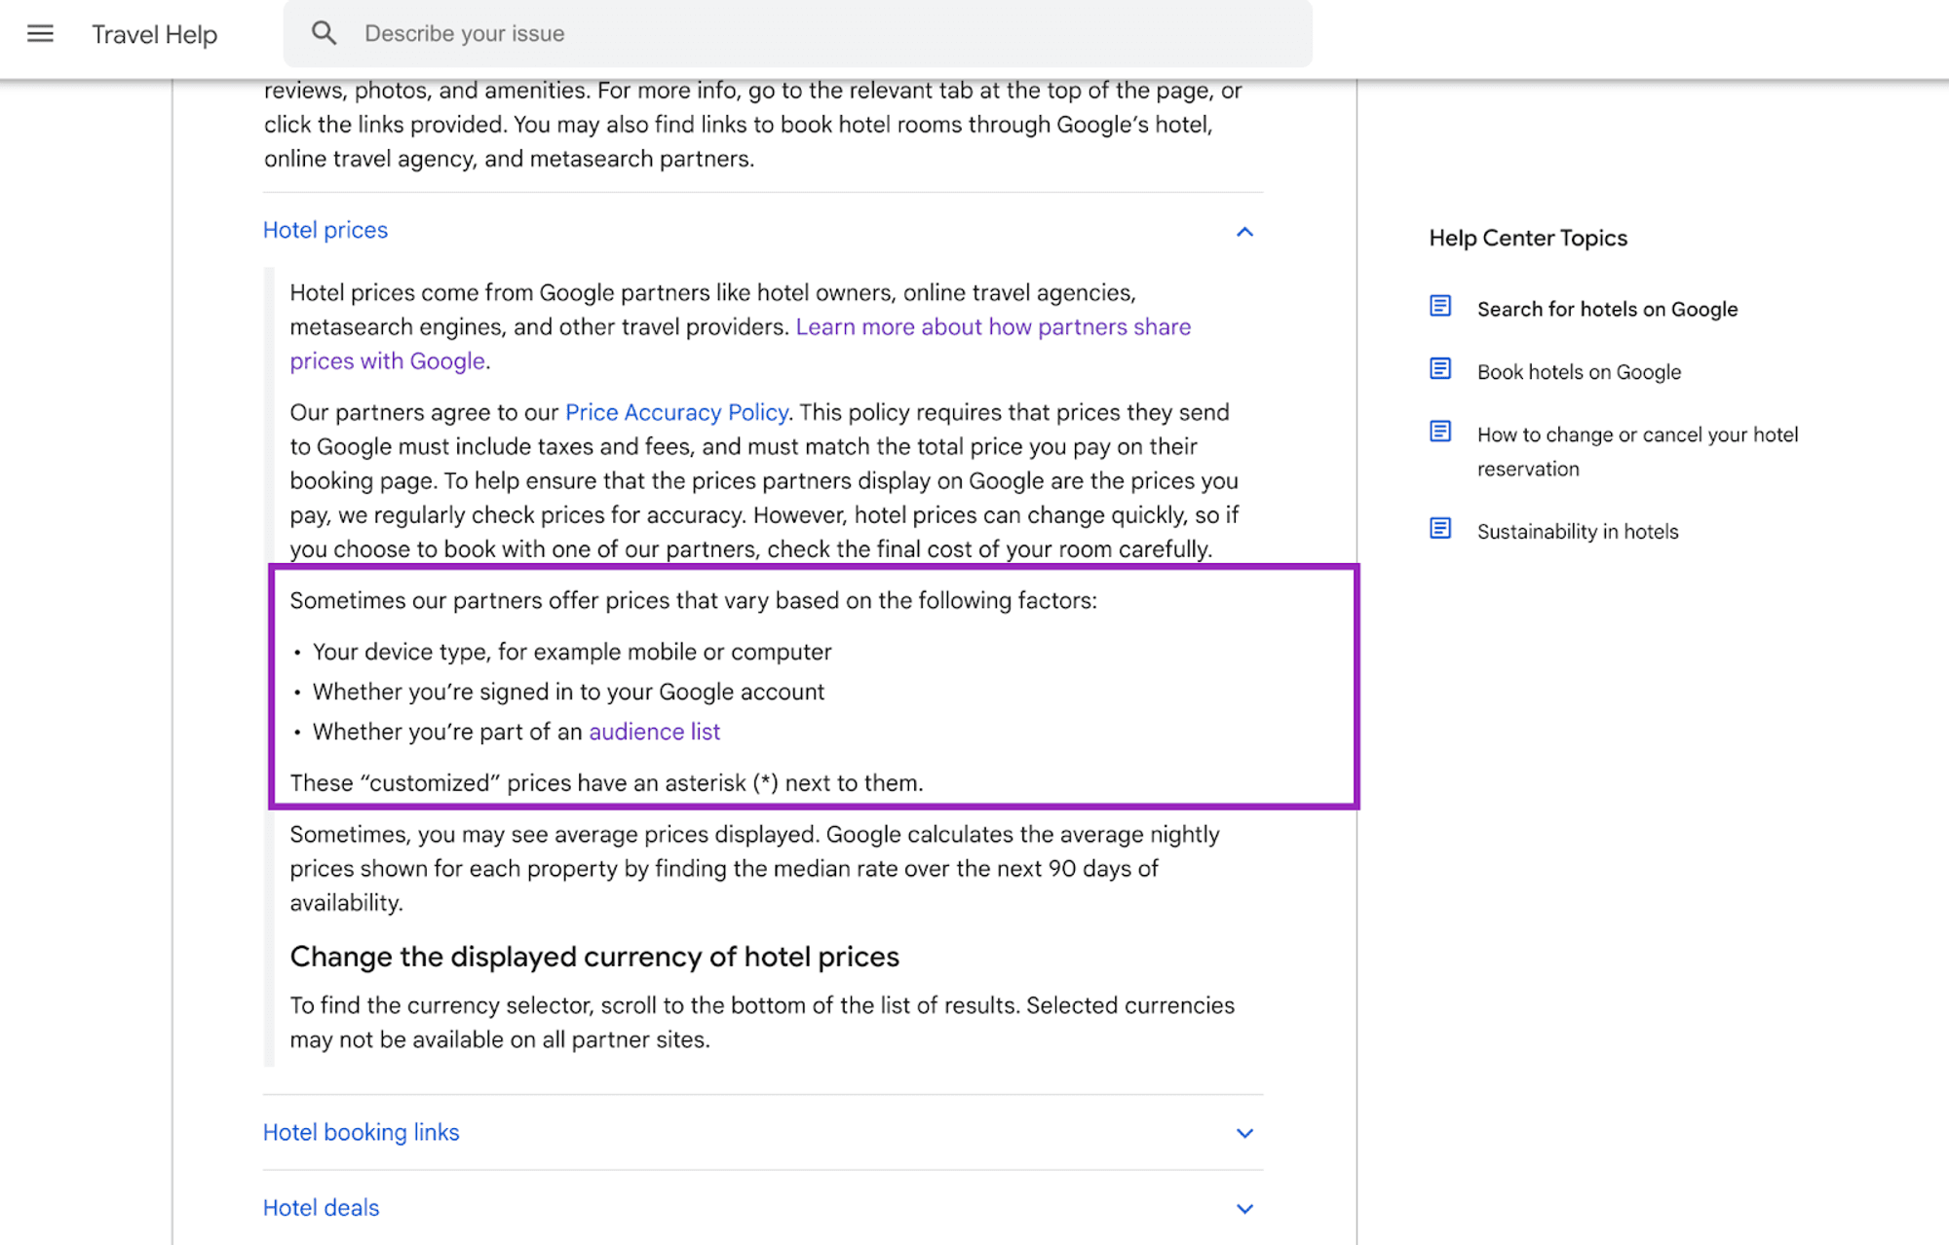Expand the Hotel booking links chevron

coord(1244,1133)
